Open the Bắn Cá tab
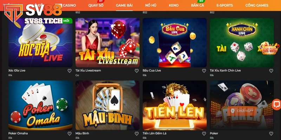Image resolution: width=281 pixels, height=140 pixels. point(197,5)
